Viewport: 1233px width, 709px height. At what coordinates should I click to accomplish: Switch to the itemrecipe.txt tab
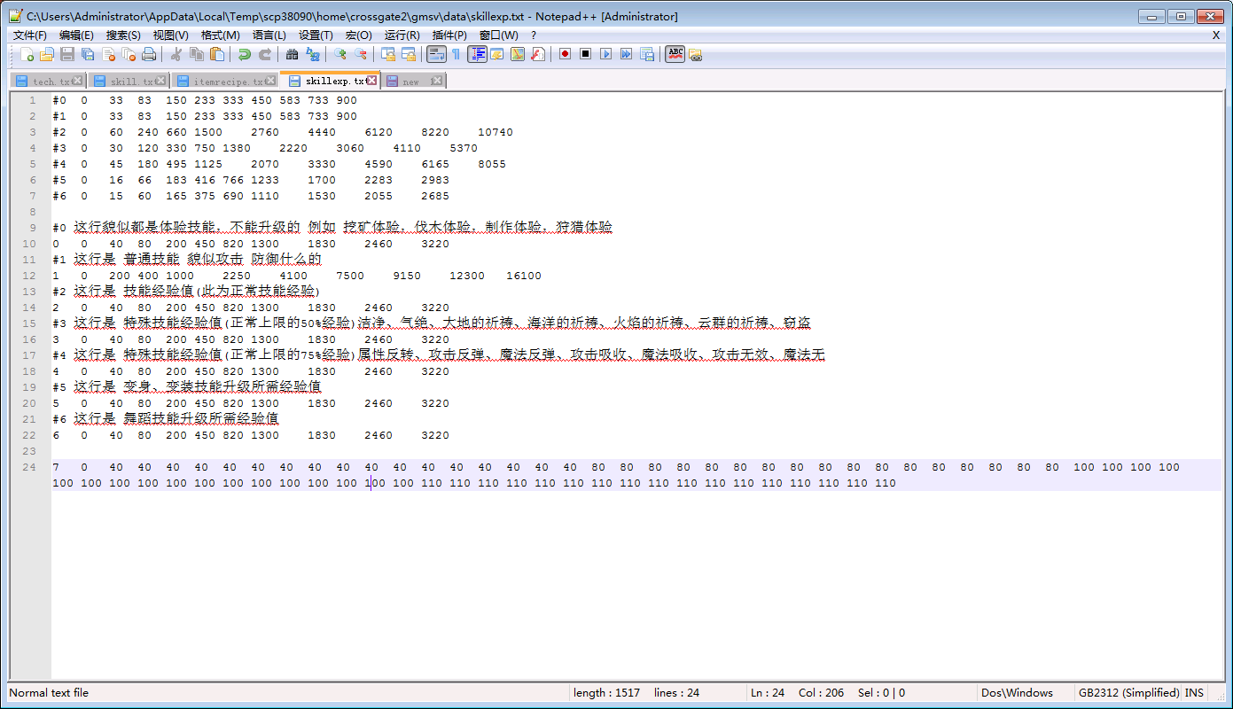point(227,82)
